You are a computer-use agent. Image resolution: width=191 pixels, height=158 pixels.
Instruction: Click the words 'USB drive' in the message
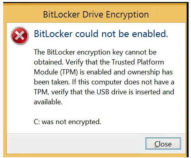click(x=112, y=92)
